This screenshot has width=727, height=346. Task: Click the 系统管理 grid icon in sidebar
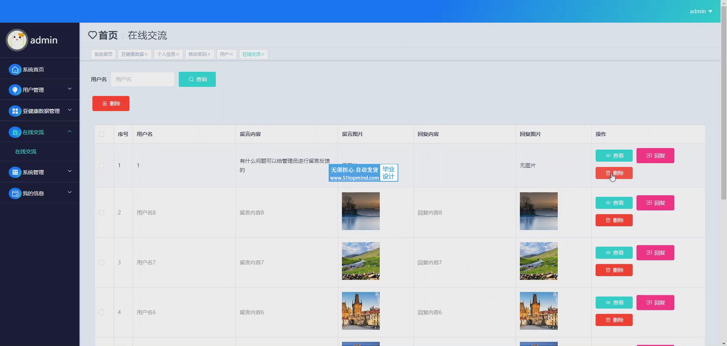(x=15, y=172)
